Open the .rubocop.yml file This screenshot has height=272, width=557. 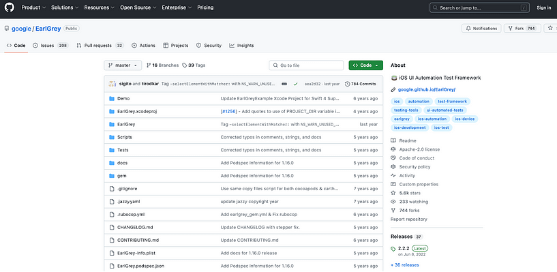[x=131, y=215]
